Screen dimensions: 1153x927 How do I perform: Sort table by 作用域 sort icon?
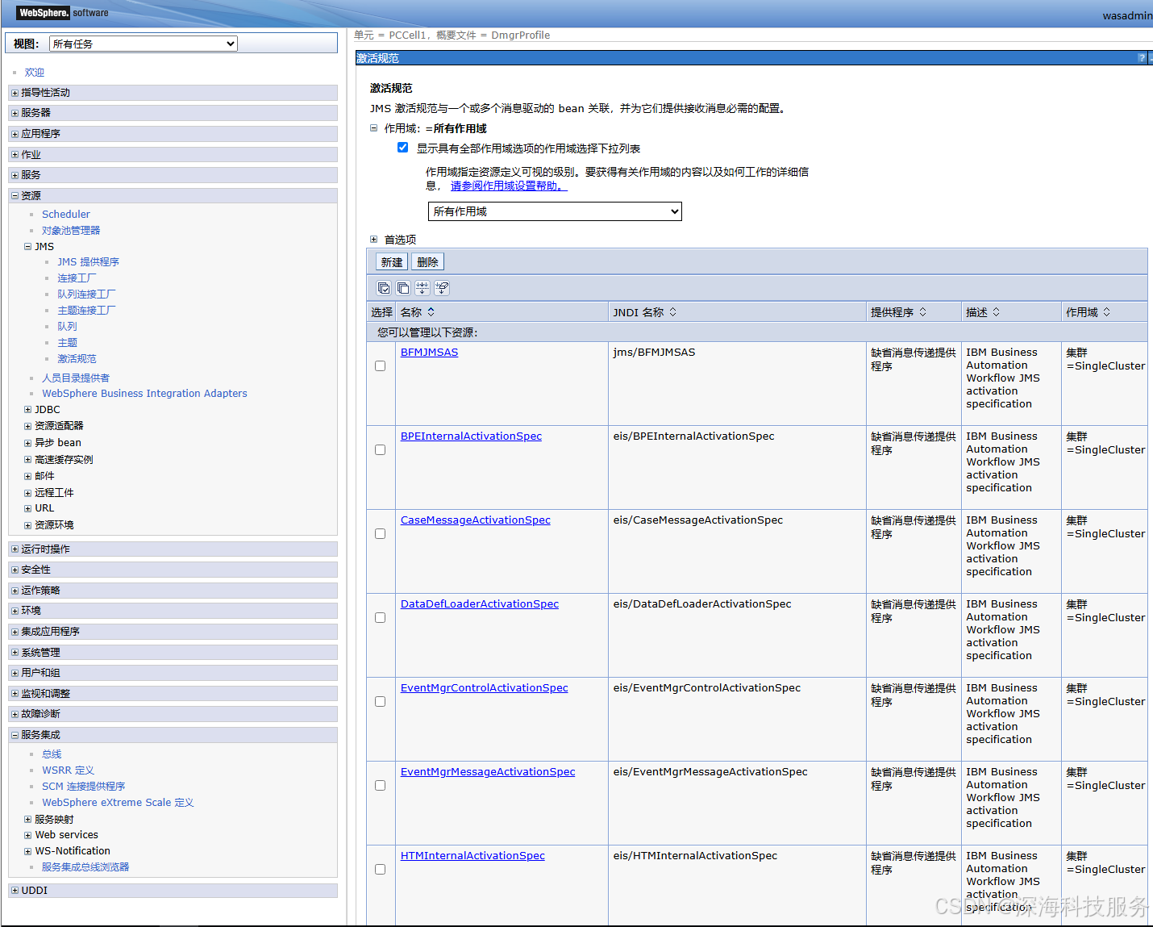coord(1106,311)
